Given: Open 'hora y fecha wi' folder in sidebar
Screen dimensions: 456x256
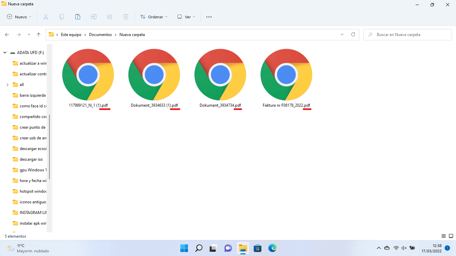Looking at the screenshot, I should coord(30,181).
